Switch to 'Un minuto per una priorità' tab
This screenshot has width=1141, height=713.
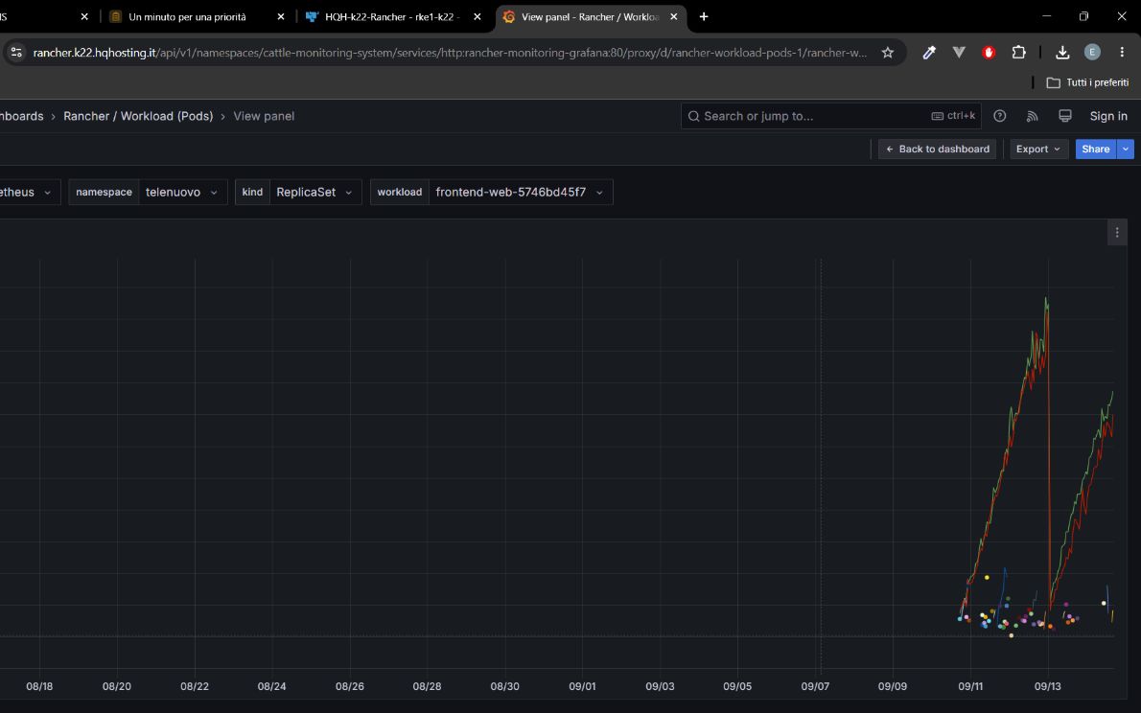pos(187,16)
